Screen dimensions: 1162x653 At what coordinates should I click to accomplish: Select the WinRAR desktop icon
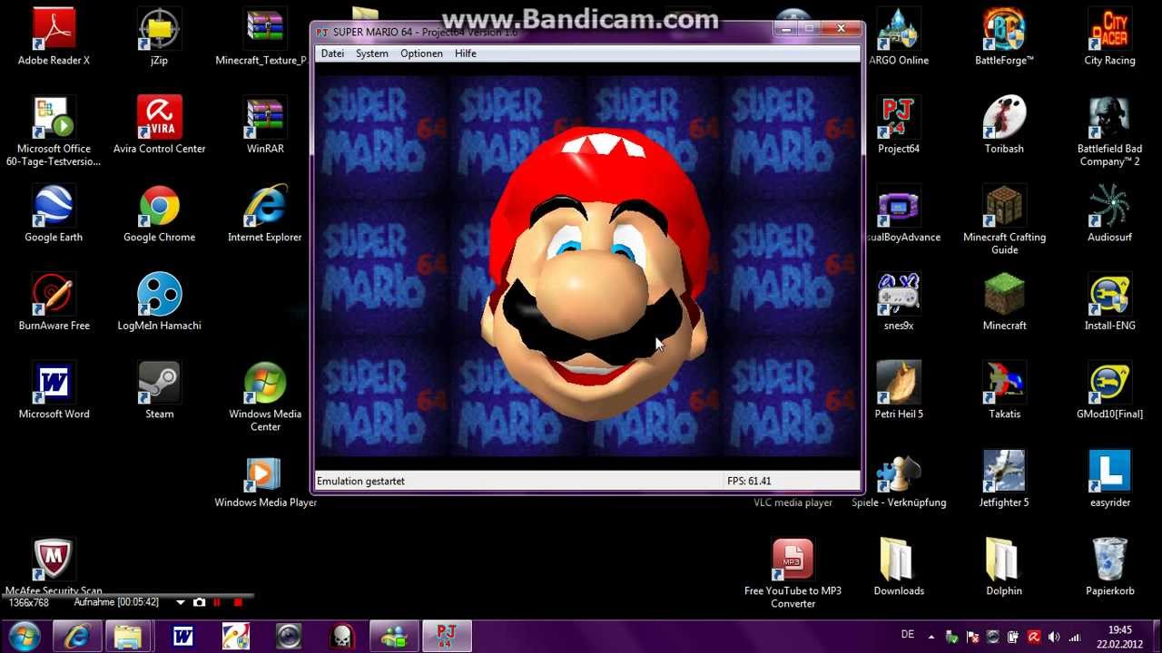[265, 126]
